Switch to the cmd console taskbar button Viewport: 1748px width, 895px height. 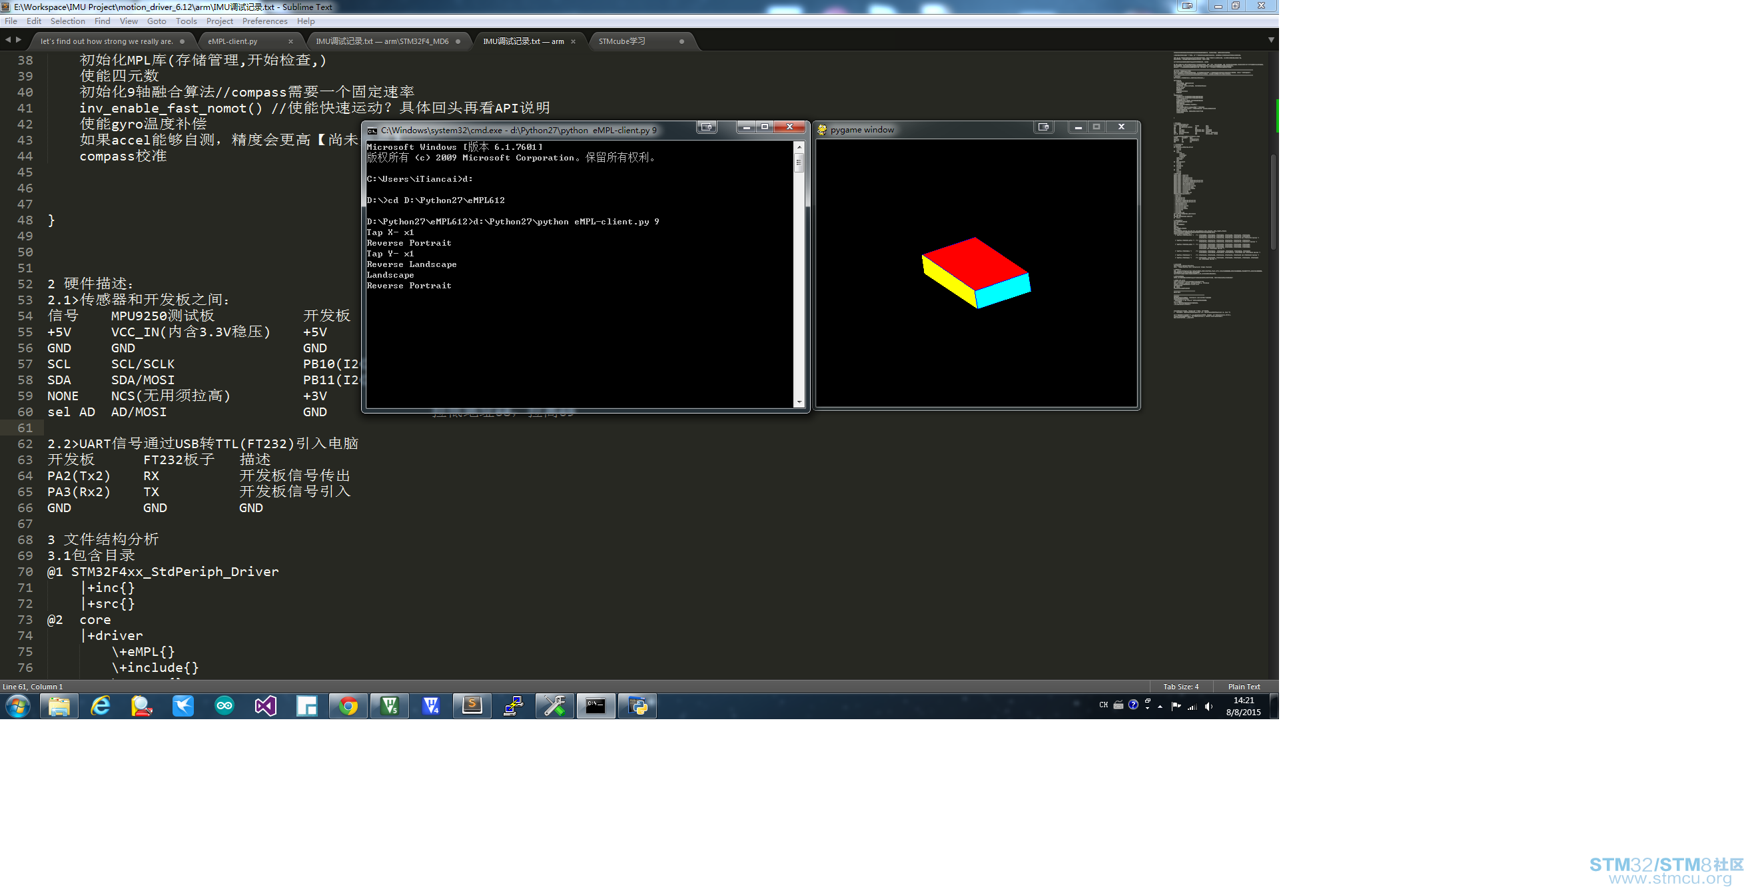pyautogui.click(x=596, y=707)
